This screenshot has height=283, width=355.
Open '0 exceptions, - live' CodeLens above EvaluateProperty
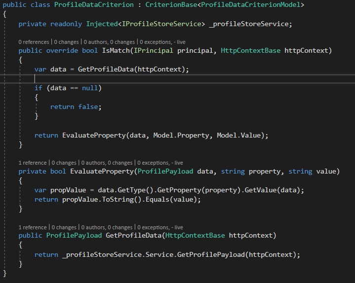point(160,163)
